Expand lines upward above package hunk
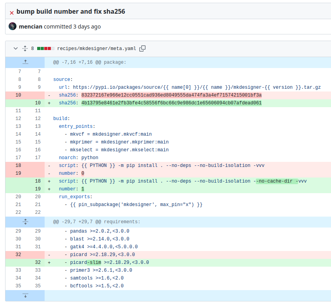 (25, 62)
